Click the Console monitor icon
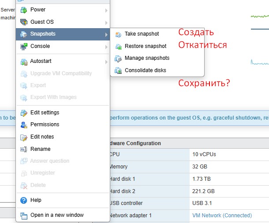This screenshot has height=223, width=269. click(x=24, y=46)
